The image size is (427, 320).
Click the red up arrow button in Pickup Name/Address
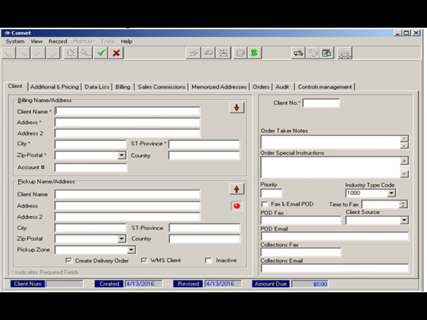click(237, 189)
